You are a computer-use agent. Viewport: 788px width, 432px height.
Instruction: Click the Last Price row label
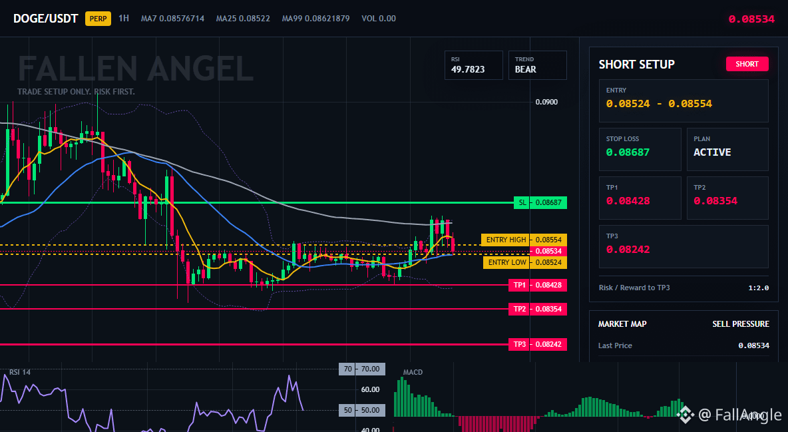pos(615,345)
